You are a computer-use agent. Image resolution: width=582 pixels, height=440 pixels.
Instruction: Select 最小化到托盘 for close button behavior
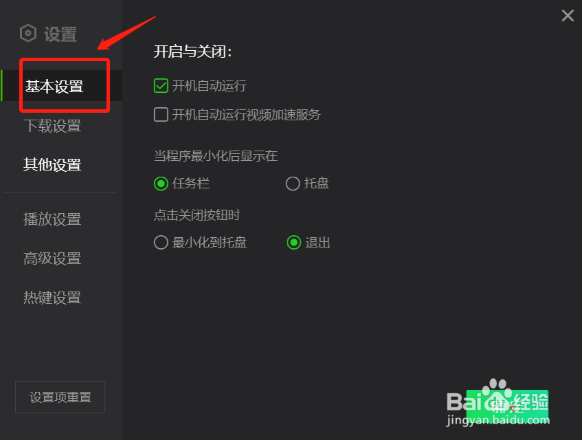(x=161, y=243)
